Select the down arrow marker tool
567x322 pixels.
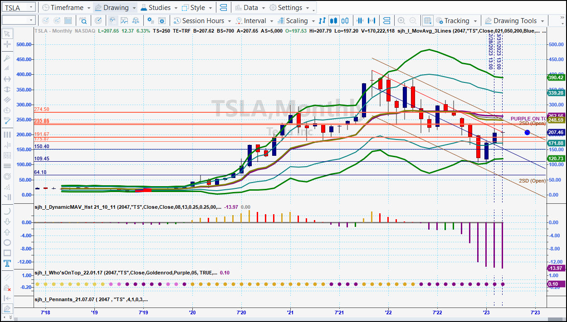pos(7,221)
